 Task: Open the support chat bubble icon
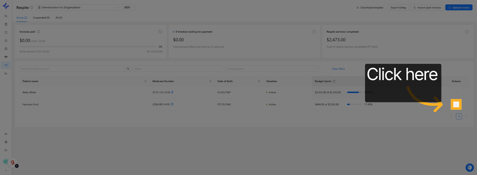(x=469, y=168)
